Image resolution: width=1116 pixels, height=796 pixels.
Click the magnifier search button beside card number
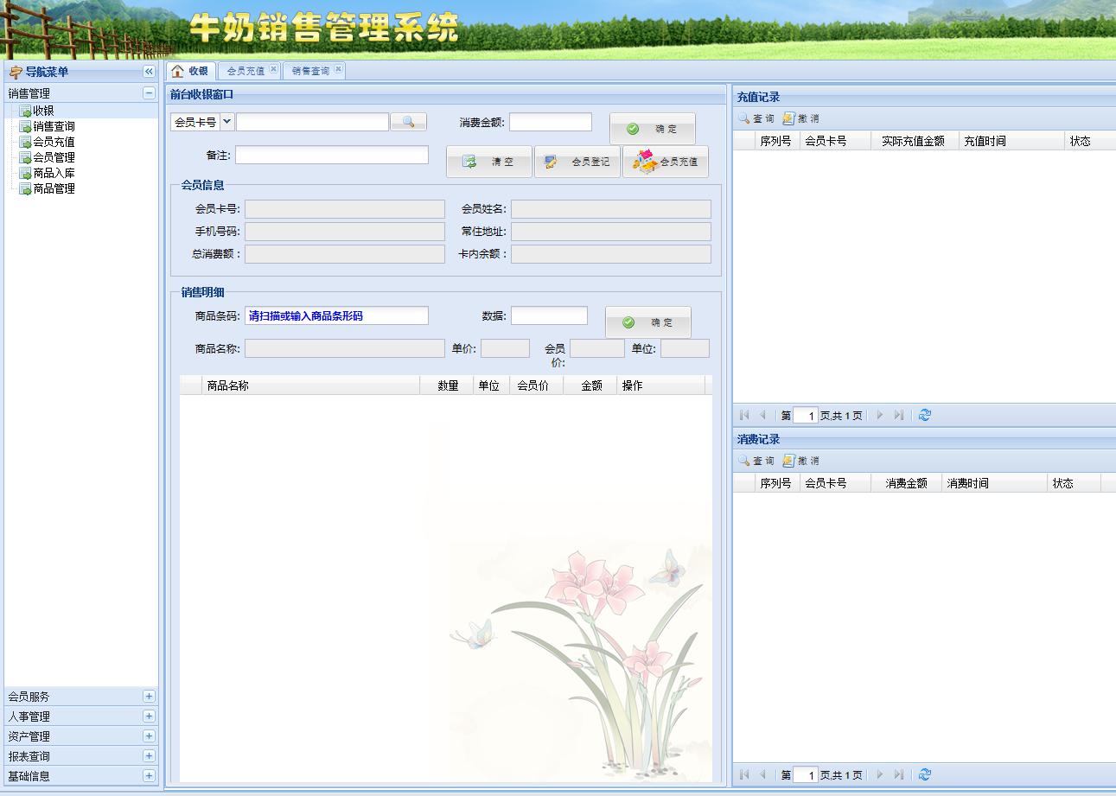click(x=409, y=122)
